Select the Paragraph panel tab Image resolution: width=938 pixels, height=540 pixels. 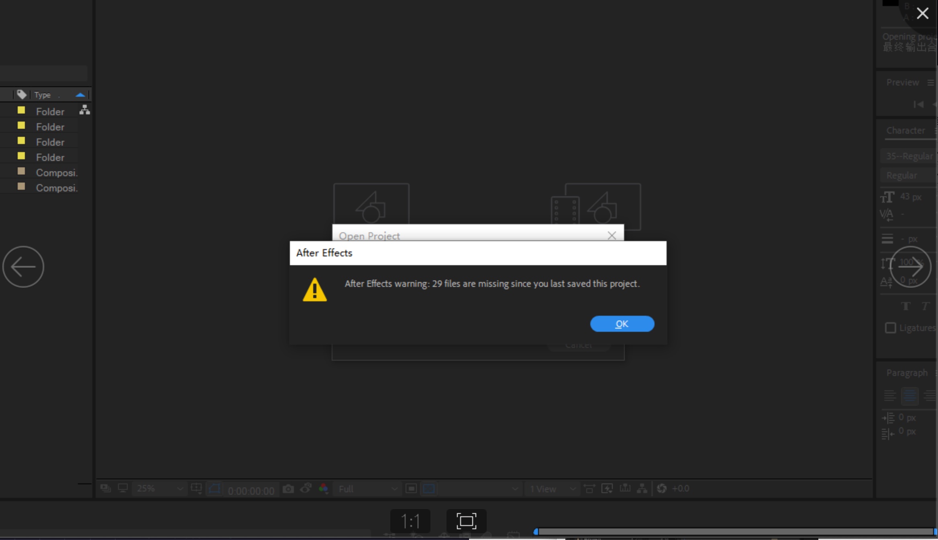tap(907, 373)
